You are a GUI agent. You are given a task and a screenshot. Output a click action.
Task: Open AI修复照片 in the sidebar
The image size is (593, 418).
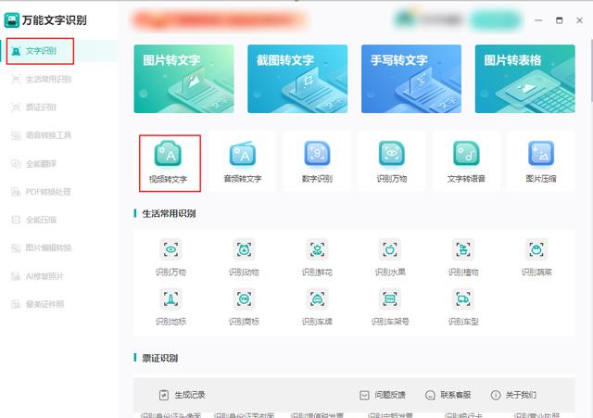pos(37,276)
